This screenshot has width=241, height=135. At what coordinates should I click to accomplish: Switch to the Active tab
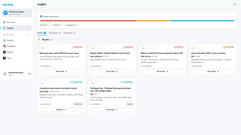[42, 33]
